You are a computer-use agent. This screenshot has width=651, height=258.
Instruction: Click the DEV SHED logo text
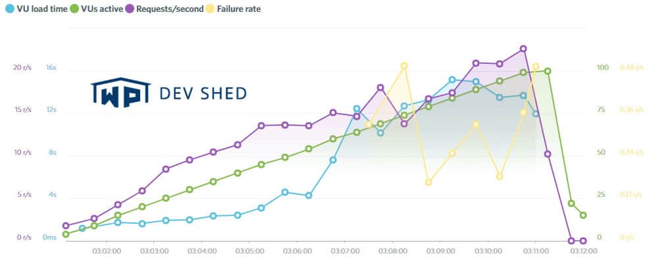click(203, 93)
